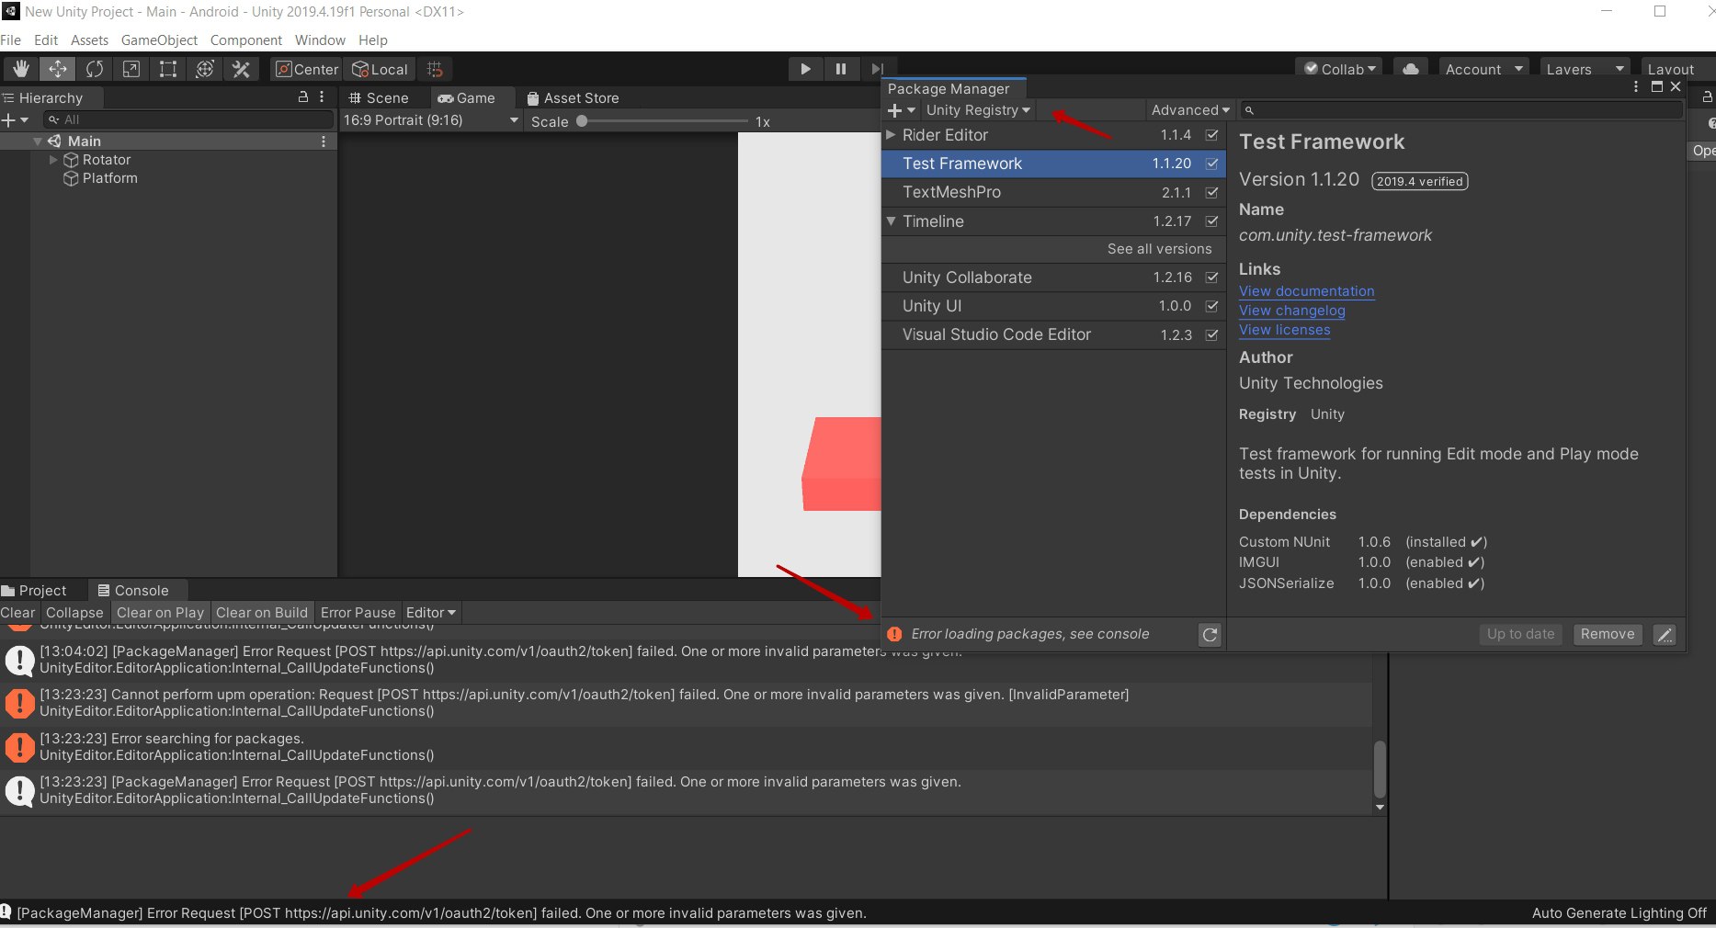The image size is (1716, 928).
Task: Toggle Local handle rotation
Action: pyautogui.click(x=380, y=69)
